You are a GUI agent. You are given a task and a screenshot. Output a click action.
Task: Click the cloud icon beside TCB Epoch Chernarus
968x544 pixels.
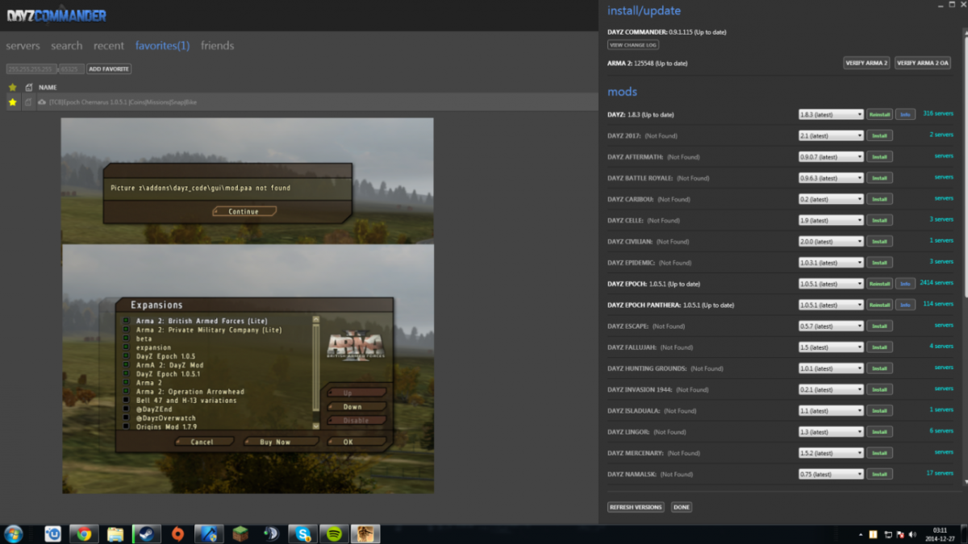42,102
